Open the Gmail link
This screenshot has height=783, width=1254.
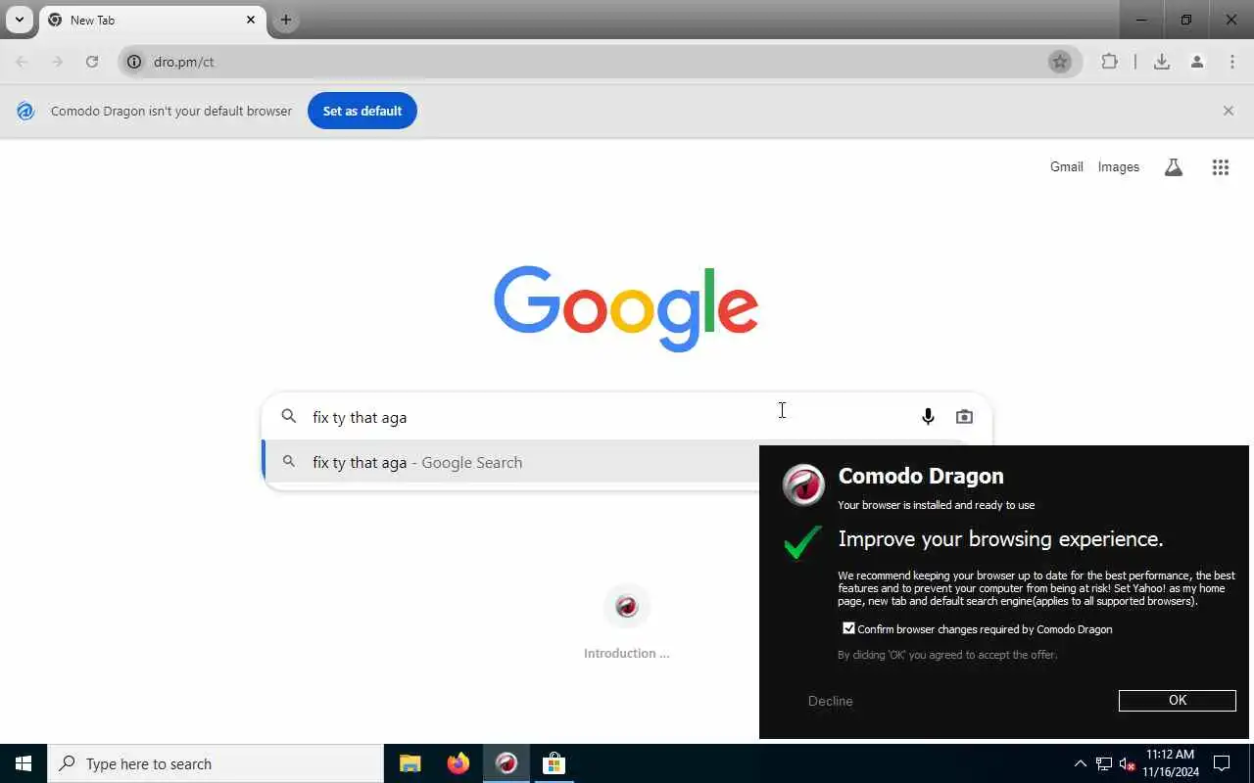click(1066, 167)
